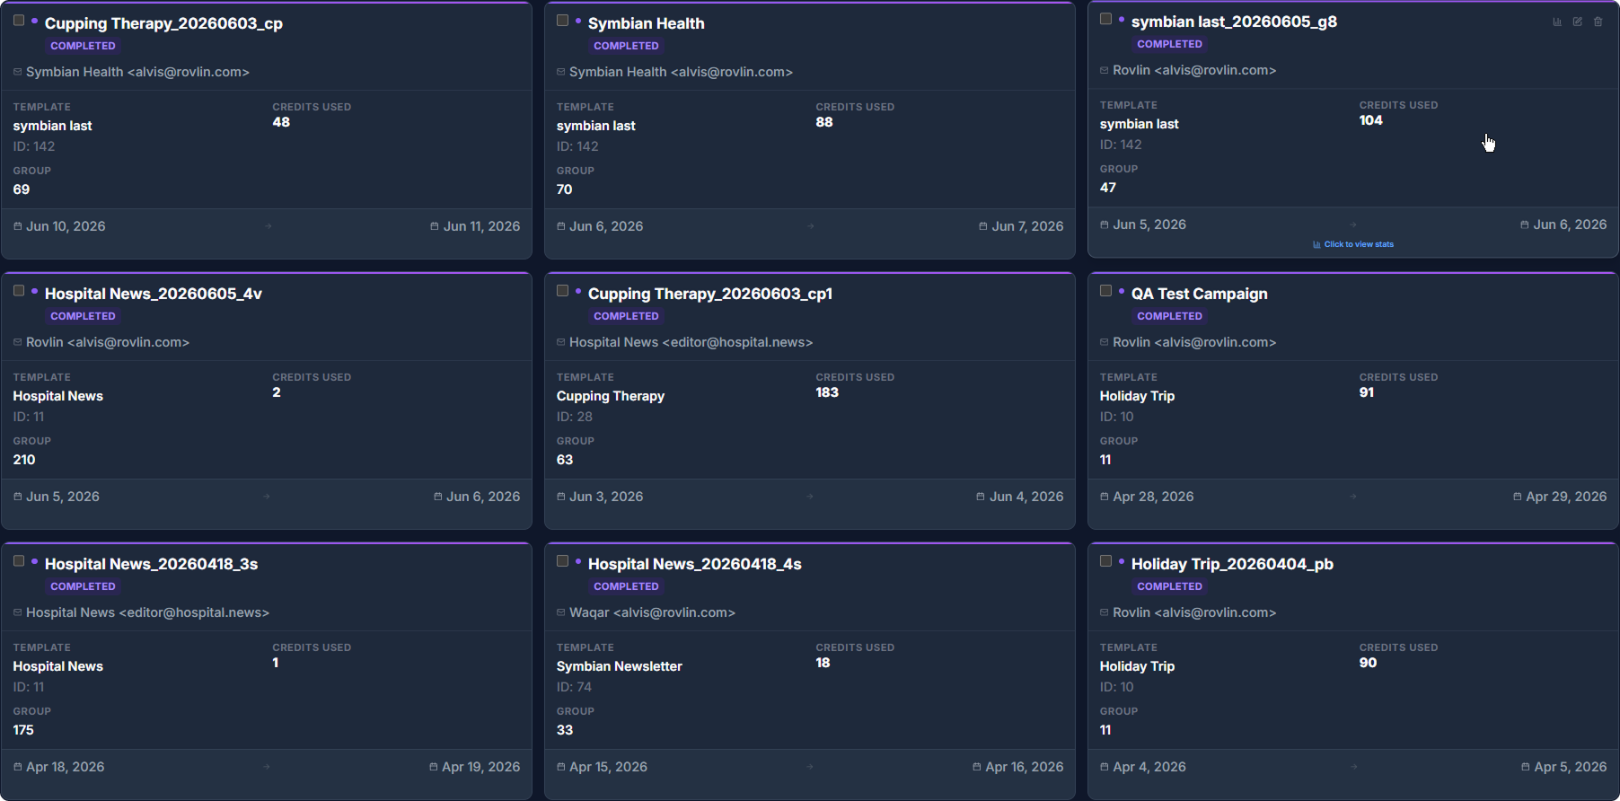Screen dimensions: 1620x801
Task: Tick checkbox for Cupping Therapy_20260603_cp1
Action: click(x=562, y=291)
